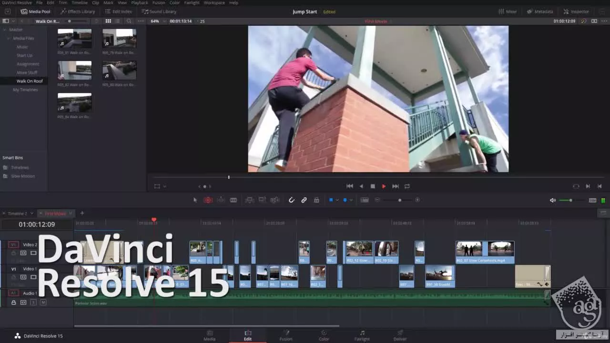Jump to first frame in viewer
This screenshot has width=610, height=343.
point(349,186)
